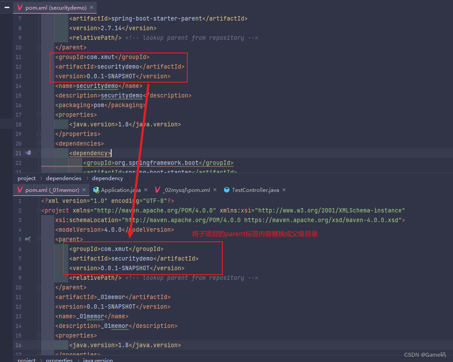Close the pom.xml (securitydemo) tab
The image size is (453, 362).
[91, 7]
